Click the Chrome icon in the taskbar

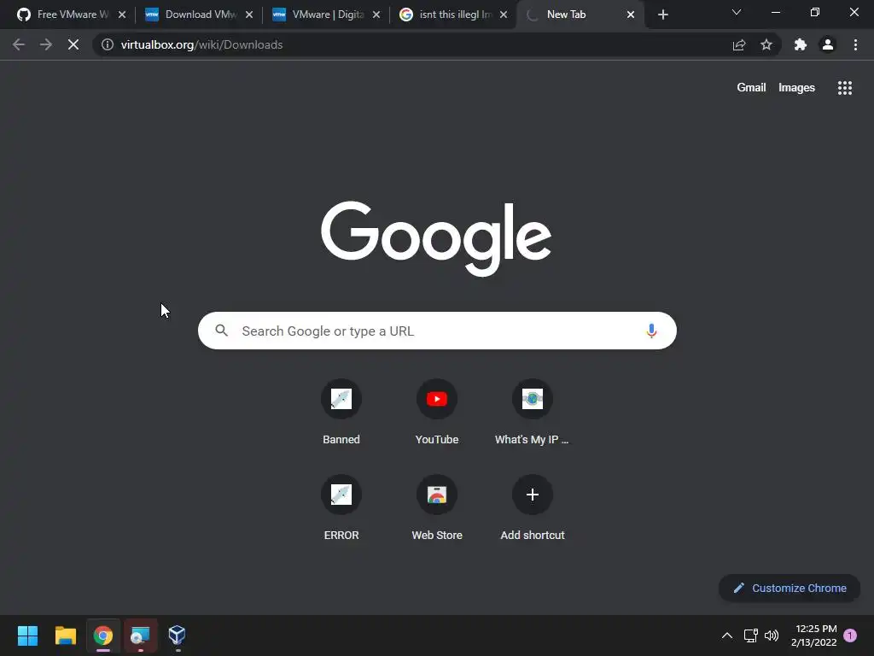[103, 635]
